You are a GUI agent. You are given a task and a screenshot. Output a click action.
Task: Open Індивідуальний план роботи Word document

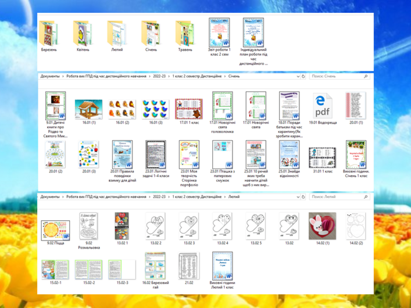click(253, 33)
